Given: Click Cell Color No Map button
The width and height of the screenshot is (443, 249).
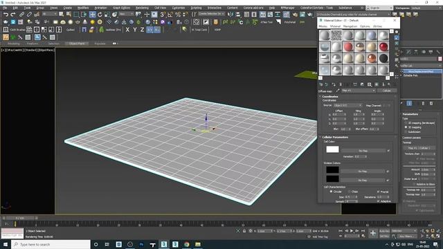Looking at the screenshot, I should (363, 151).
